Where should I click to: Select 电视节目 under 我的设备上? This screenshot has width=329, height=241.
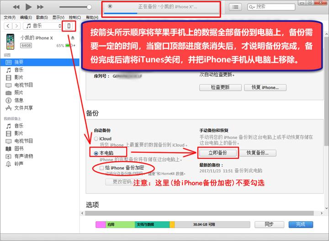click(x=40, y=141)
